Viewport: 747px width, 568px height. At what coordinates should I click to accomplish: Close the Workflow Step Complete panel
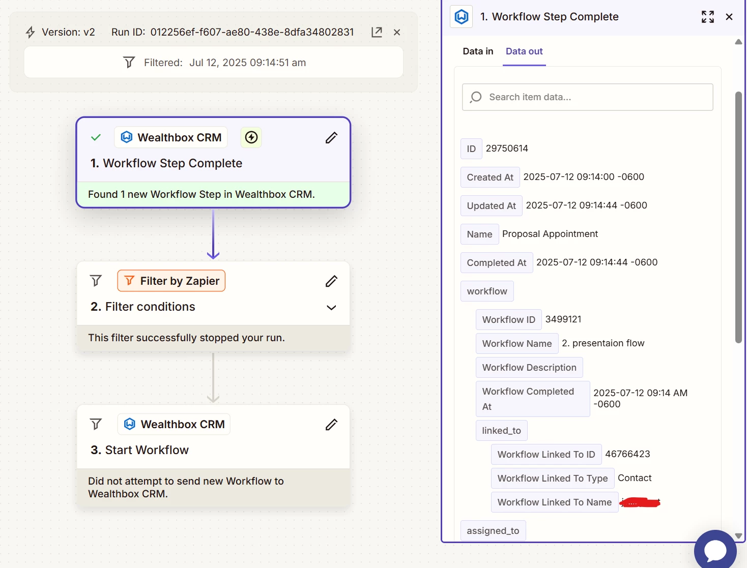729,17
